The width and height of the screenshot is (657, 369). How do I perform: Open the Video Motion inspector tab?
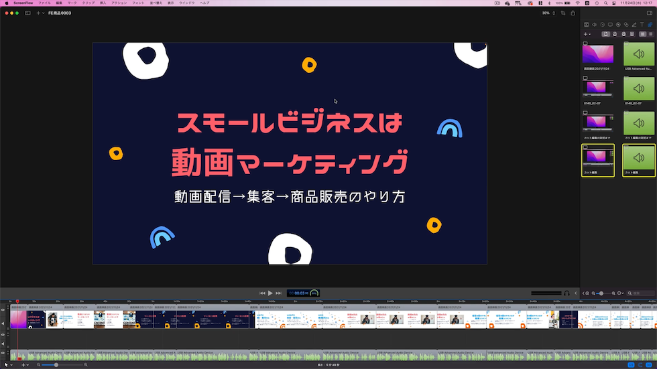[x=602, y=25]
